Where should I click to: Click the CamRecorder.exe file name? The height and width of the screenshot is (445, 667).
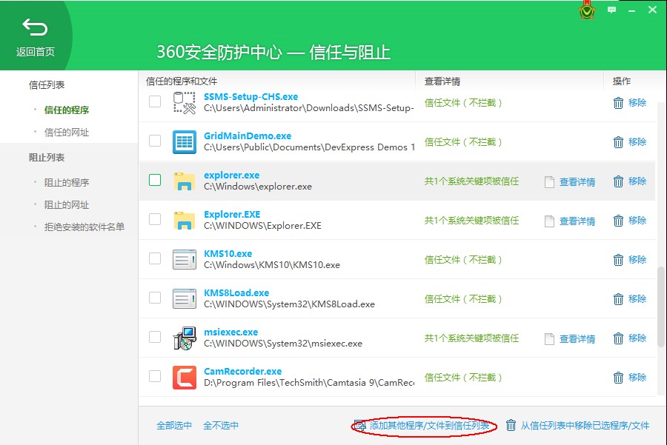[242, 372]
